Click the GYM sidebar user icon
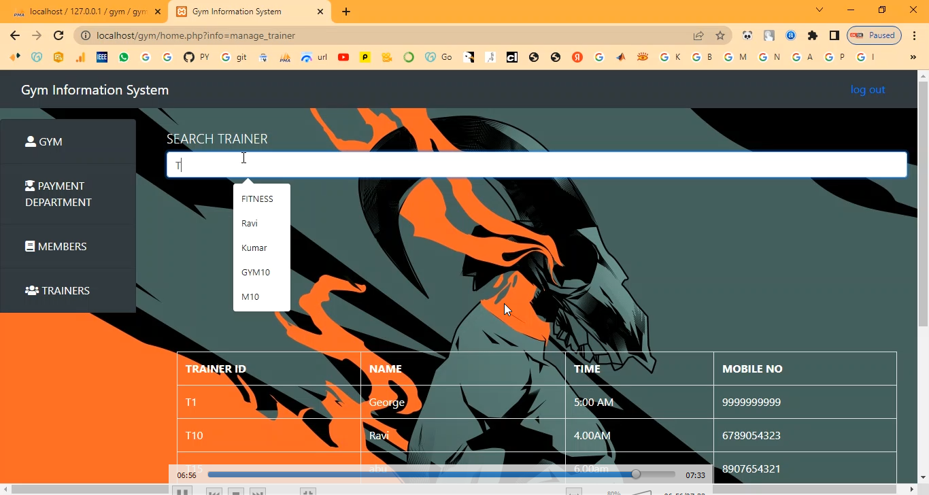Viewport: 929px width, 495px height. click(31, 141)
